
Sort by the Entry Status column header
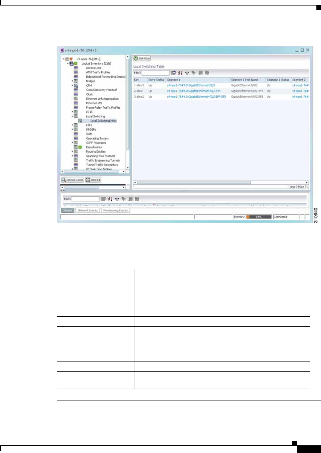(x=156, y=80)
